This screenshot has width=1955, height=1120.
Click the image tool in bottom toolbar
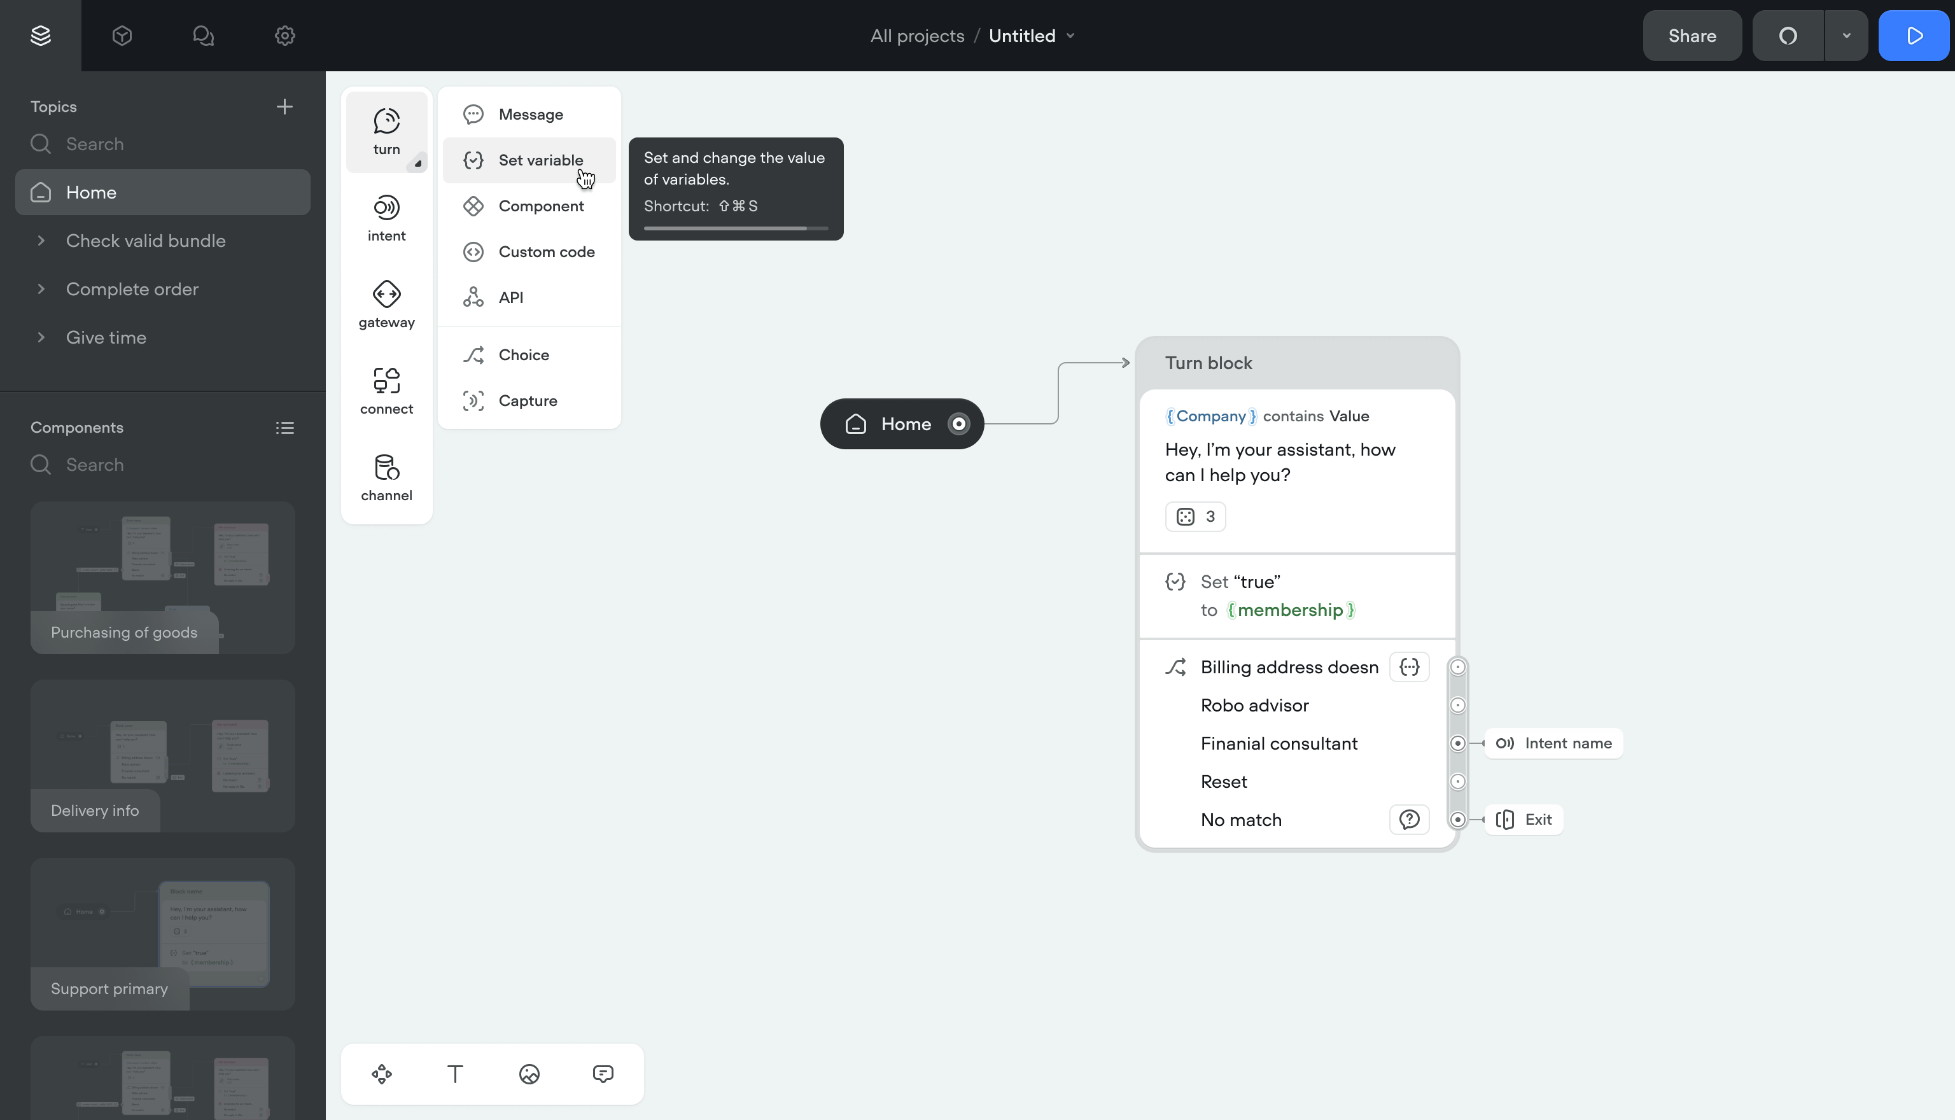tap(529, 1074)
